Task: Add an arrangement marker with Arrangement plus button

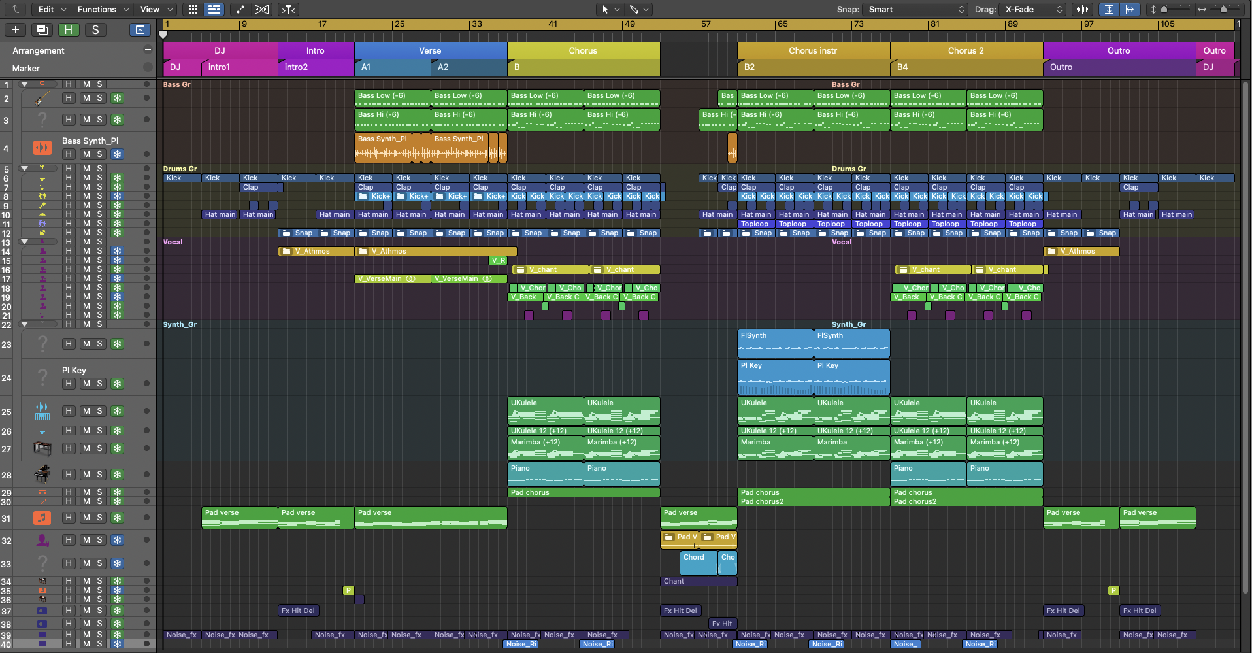Action: (x=148, y=50)
